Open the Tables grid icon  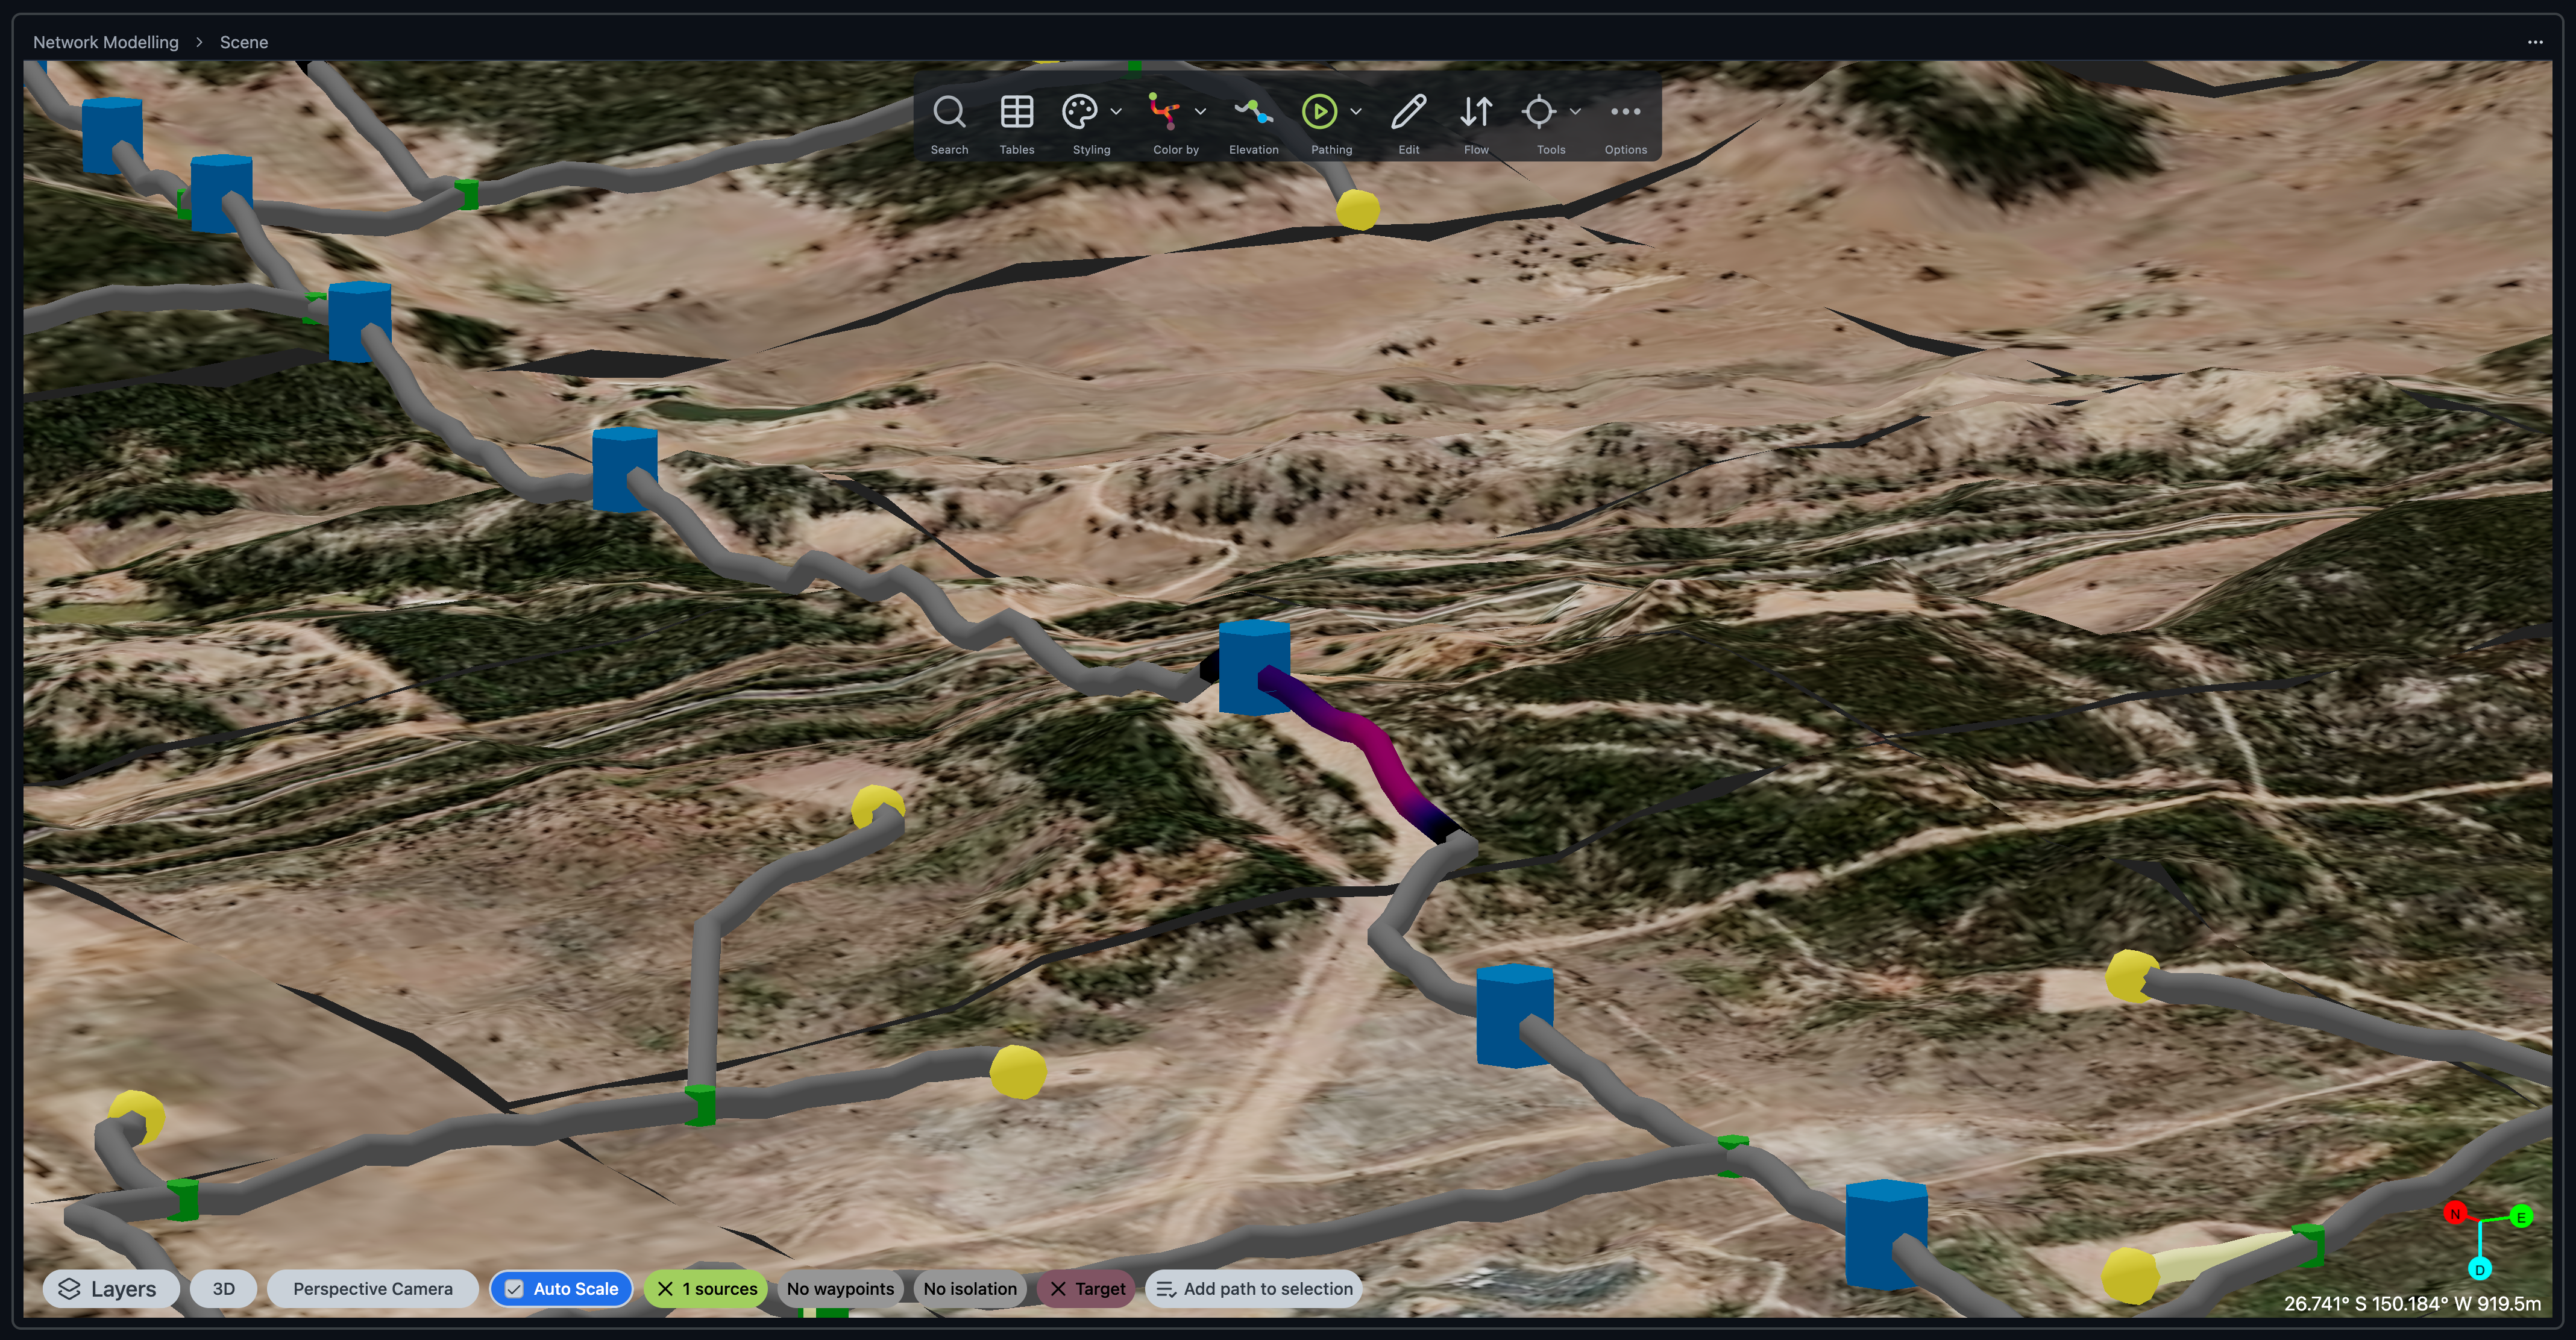(x=1016, y=112)
